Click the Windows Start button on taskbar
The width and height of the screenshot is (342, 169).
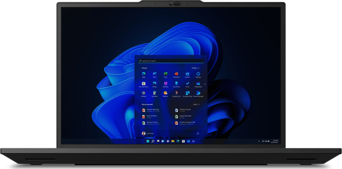coord(148,141)
